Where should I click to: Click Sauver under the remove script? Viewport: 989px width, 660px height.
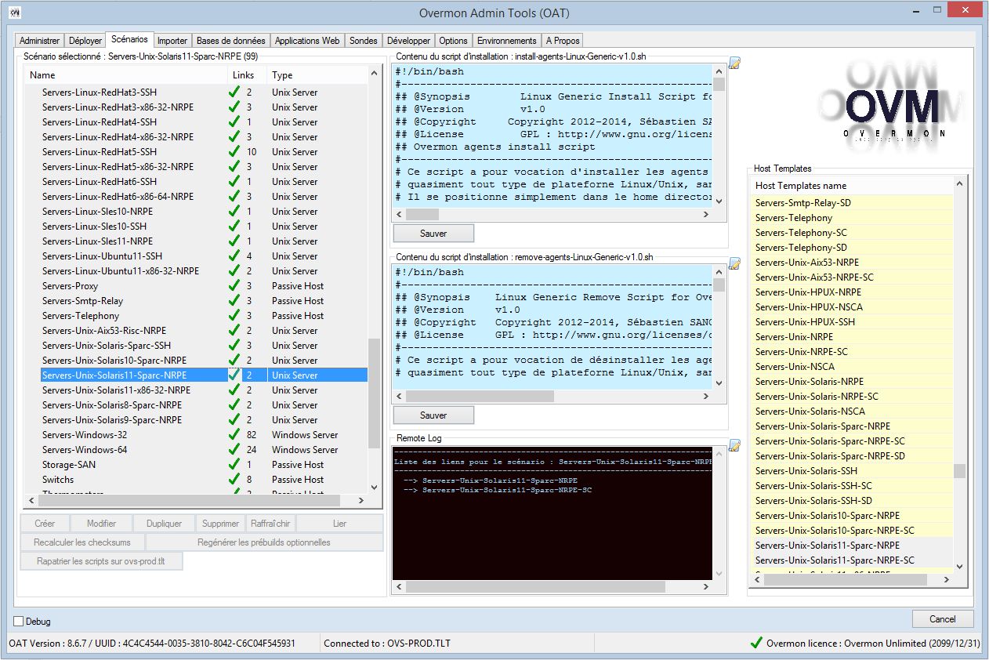coord(433,415)
